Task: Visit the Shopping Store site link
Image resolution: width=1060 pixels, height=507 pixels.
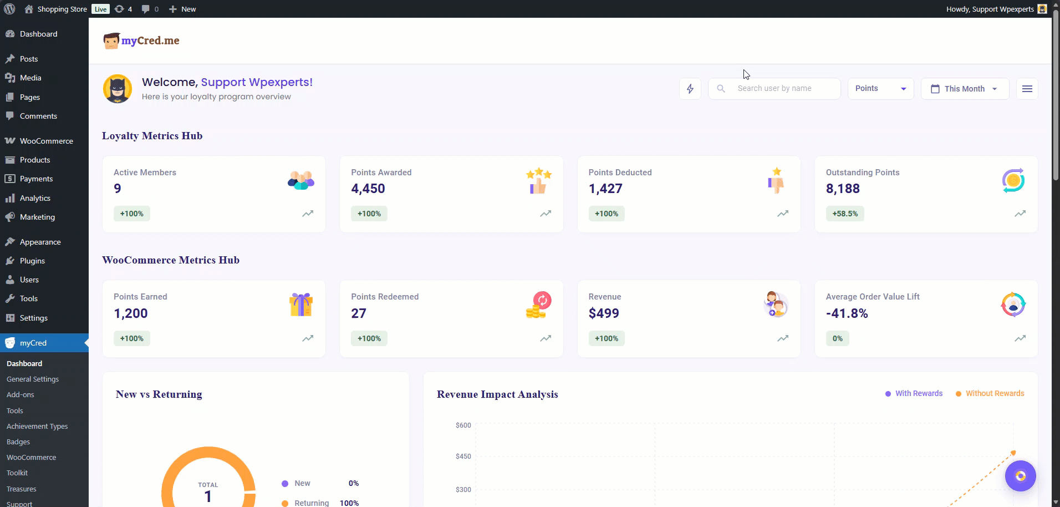Action: pyautogui.click(x=62, y=9)
